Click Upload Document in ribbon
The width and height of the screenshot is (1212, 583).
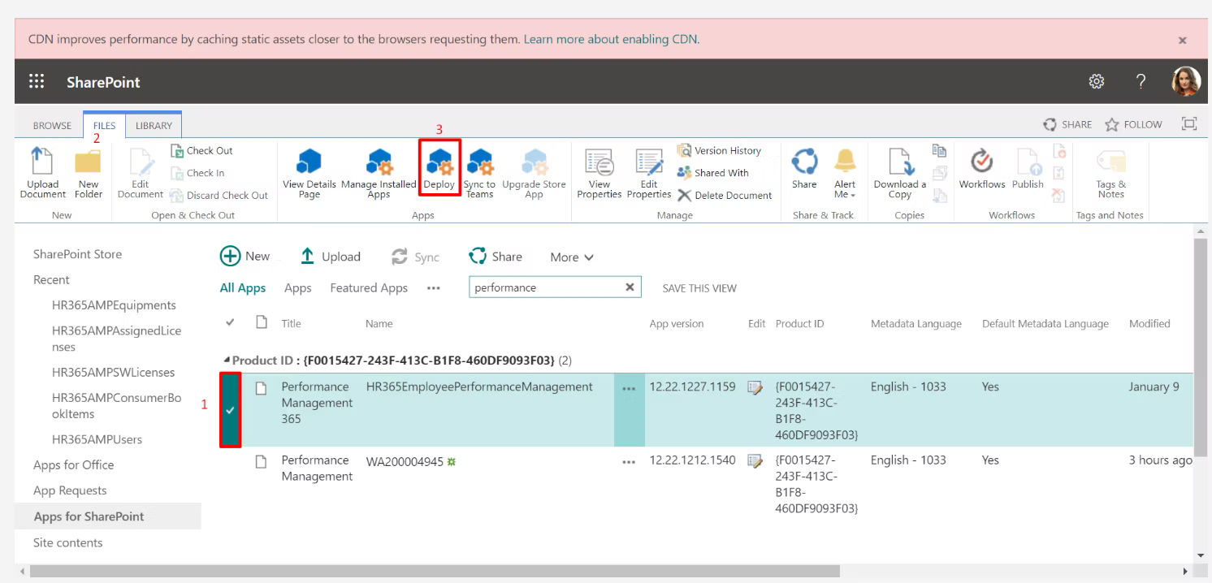(42, 166)
